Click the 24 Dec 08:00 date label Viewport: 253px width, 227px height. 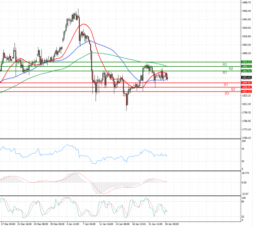(x=41, y=224)
